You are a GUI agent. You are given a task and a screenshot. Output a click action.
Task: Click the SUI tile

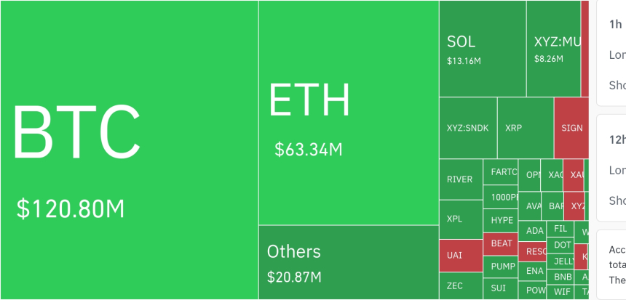point(499,288)
